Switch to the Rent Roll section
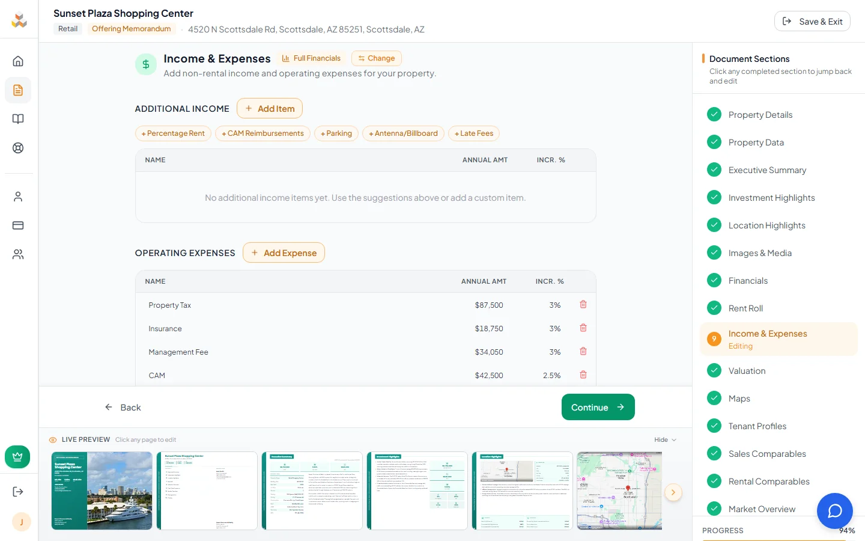 click(745, 308)
